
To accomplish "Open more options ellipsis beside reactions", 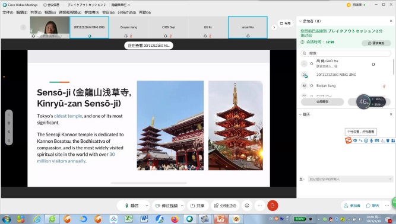I will 260,206.
